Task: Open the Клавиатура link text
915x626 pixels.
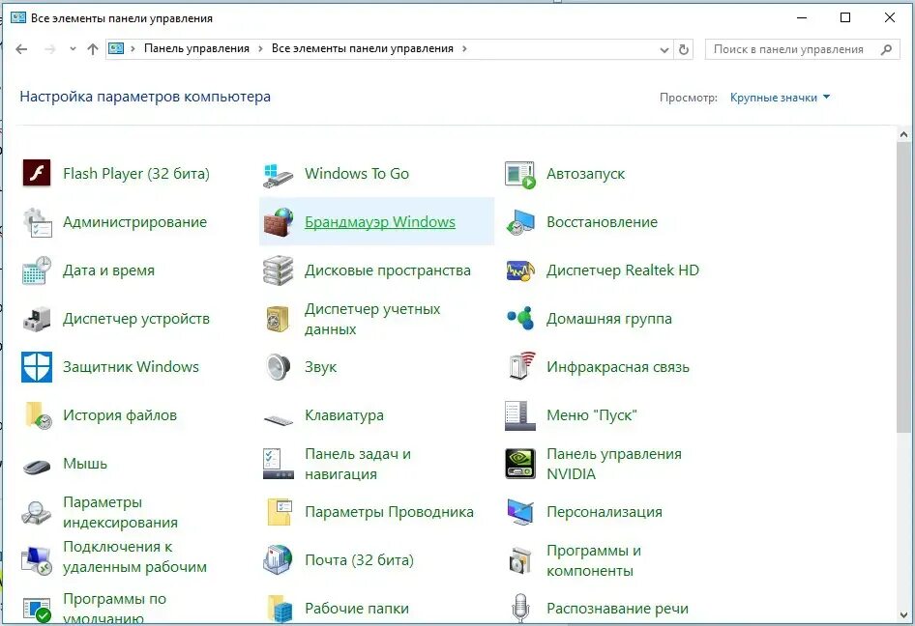Action: pyautogui.click(x=344, y=415)
